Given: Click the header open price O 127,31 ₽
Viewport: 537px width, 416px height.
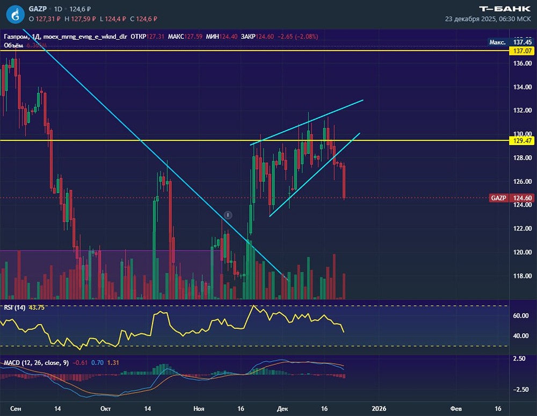Looking at the screenshot, I should click(x=45, y=19).
